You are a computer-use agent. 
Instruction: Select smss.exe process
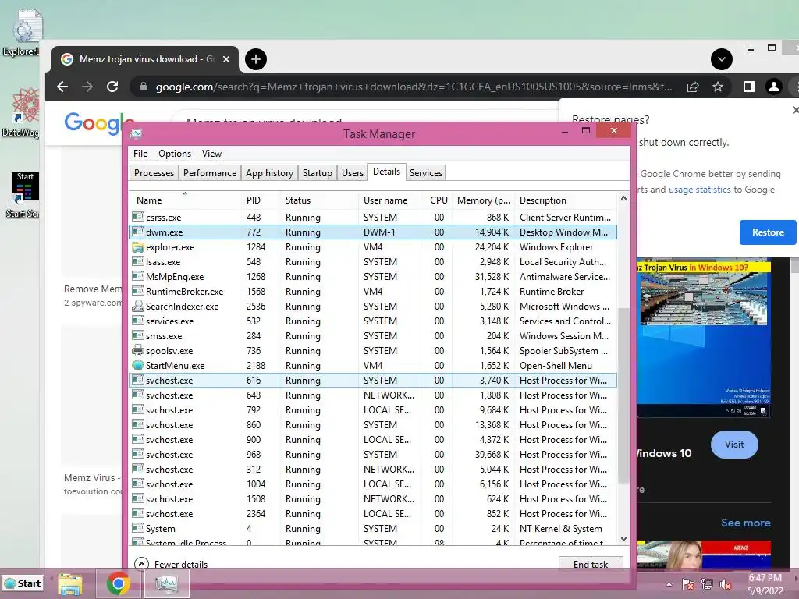(x=373, y=335)
